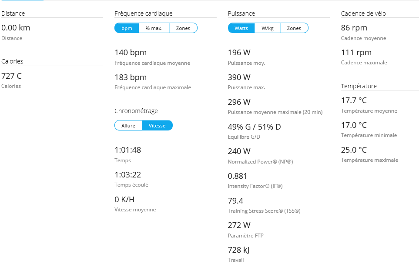Viewport: 419px width, 264px height.
Task: Click the 296 W 20 min power value
Action: coord(239,102)
